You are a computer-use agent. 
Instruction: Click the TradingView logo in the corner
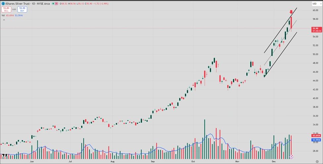click(x=4, y=155)
